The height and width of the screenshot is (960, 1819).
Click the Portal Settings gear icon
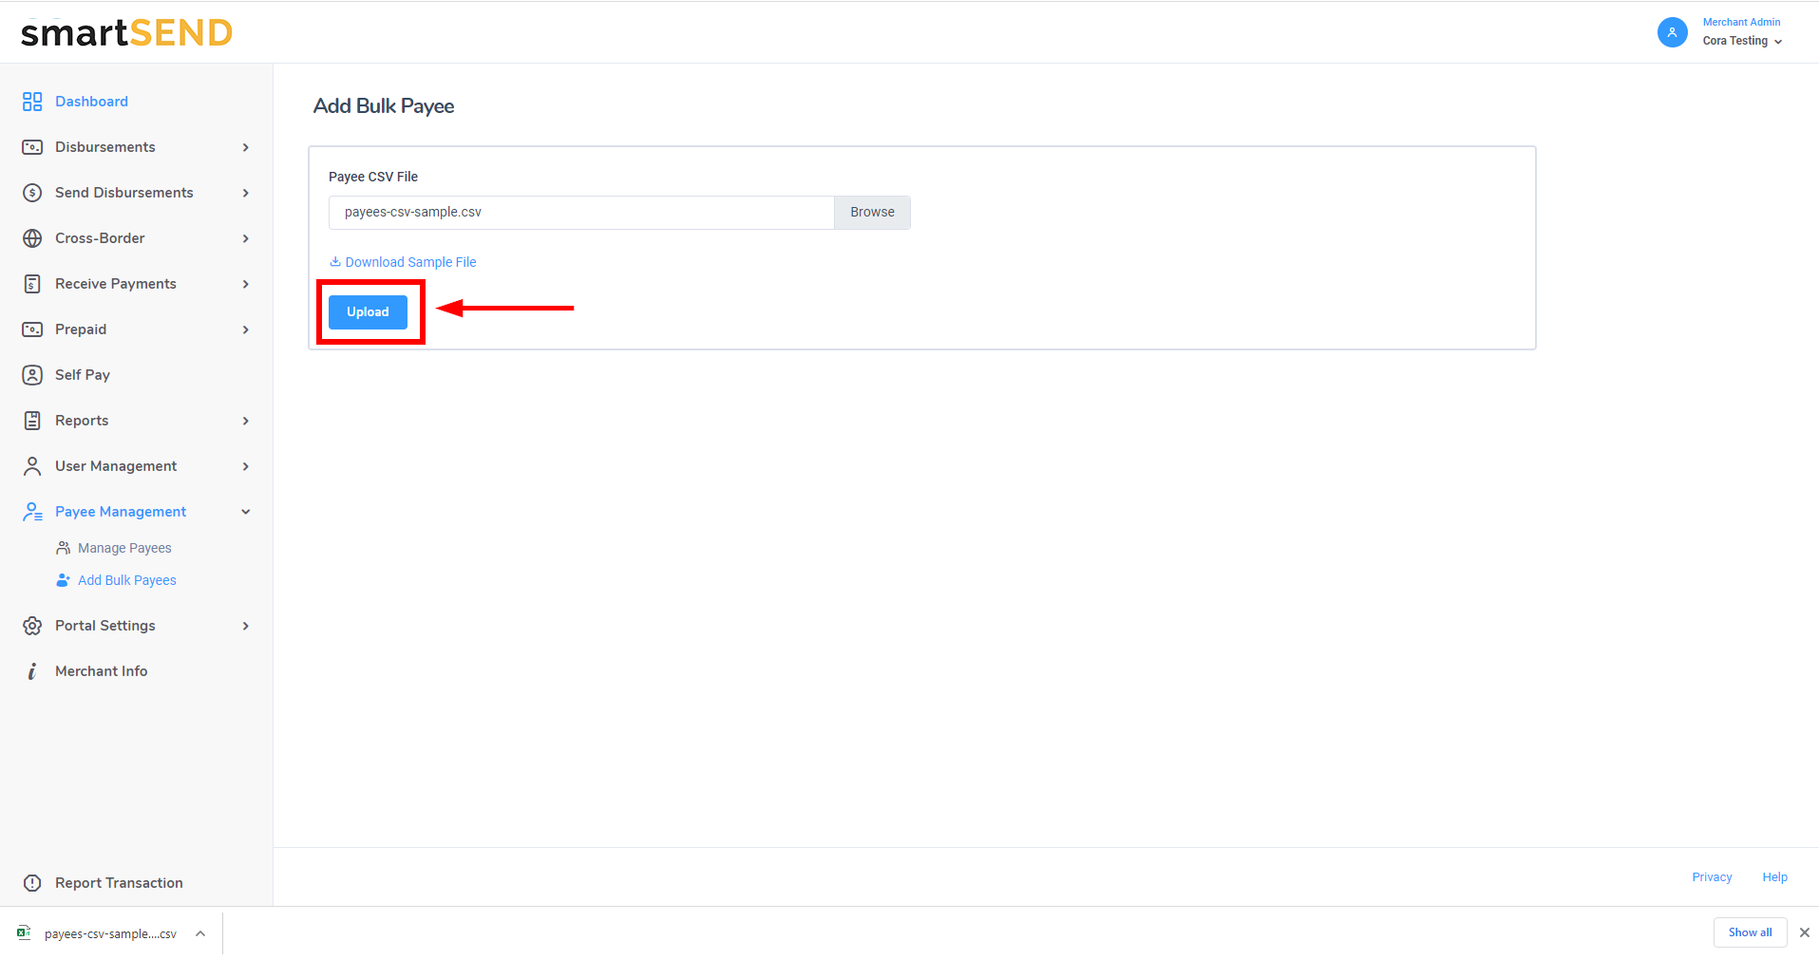[x=32, y=626]
